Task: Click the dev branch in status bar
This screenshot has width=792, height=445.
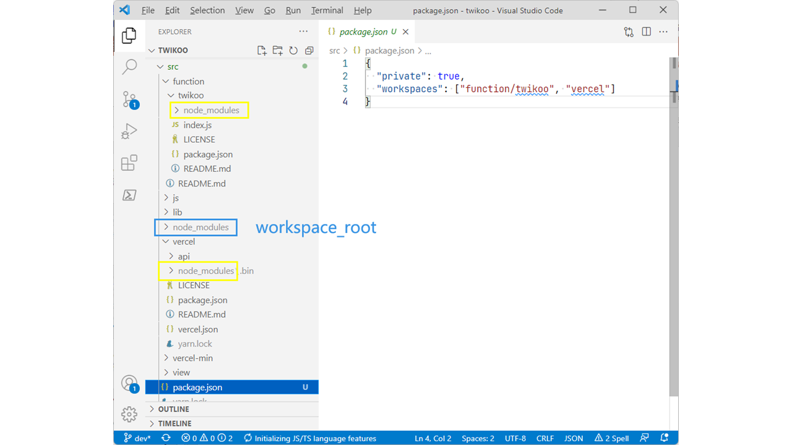Action: coord(137,438)
